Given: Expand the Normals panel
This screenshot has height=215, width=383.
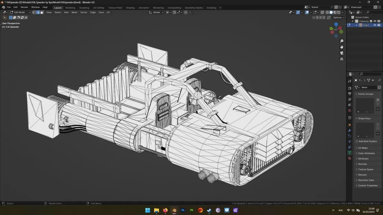Looking at the screenshot, I should [363, 164].
